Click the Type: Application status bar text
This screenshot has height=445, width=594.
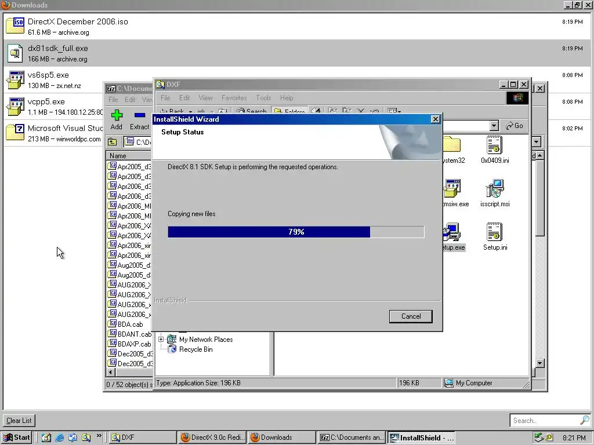pyautogui.click(x=198, y=383)
